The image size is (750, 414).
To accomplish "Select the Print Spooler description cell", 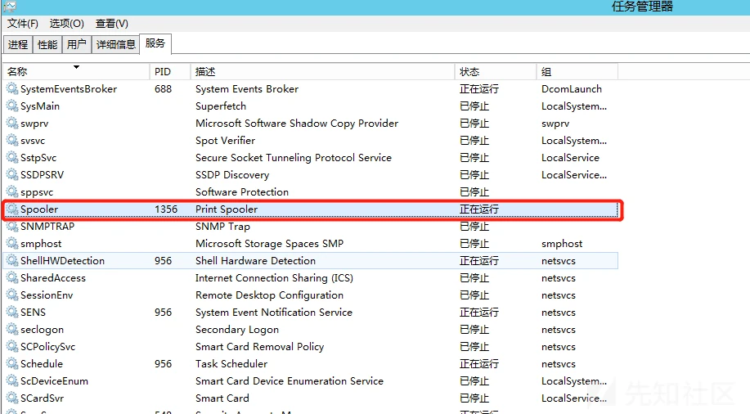I will [x=227, y=209].
